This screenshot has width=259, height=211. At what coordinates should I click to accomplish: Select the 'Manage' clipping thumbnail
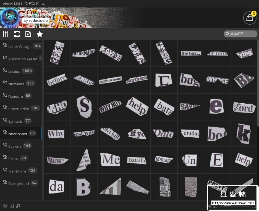[164, 160]
